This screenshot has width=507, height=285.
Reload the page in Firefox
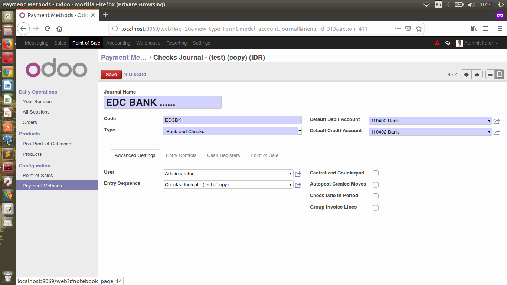48,29
